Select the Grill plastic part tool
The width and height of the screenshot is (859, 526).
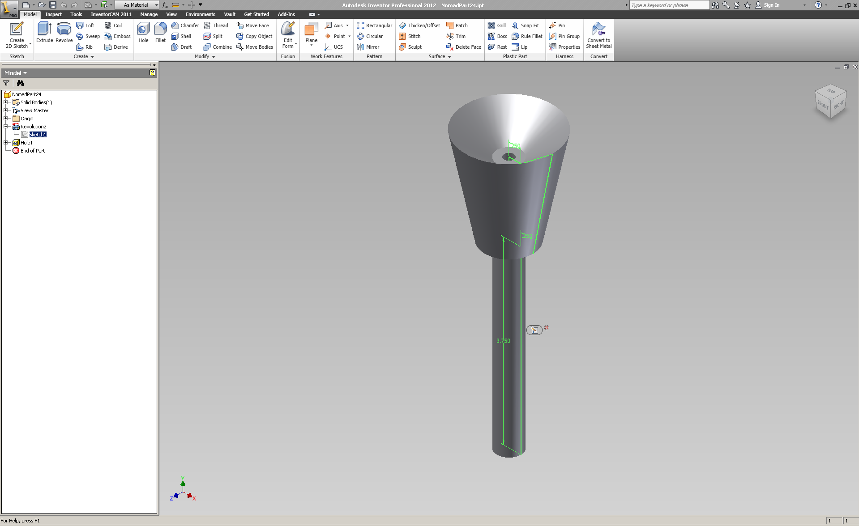pos(497,25)
